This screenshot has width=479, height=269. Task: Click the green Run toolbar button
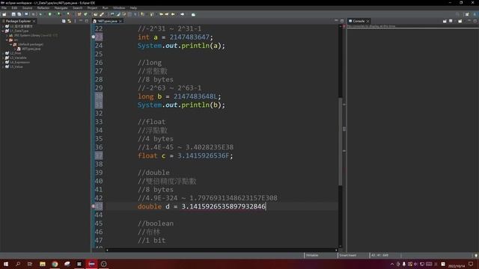(x=50, y=14)
